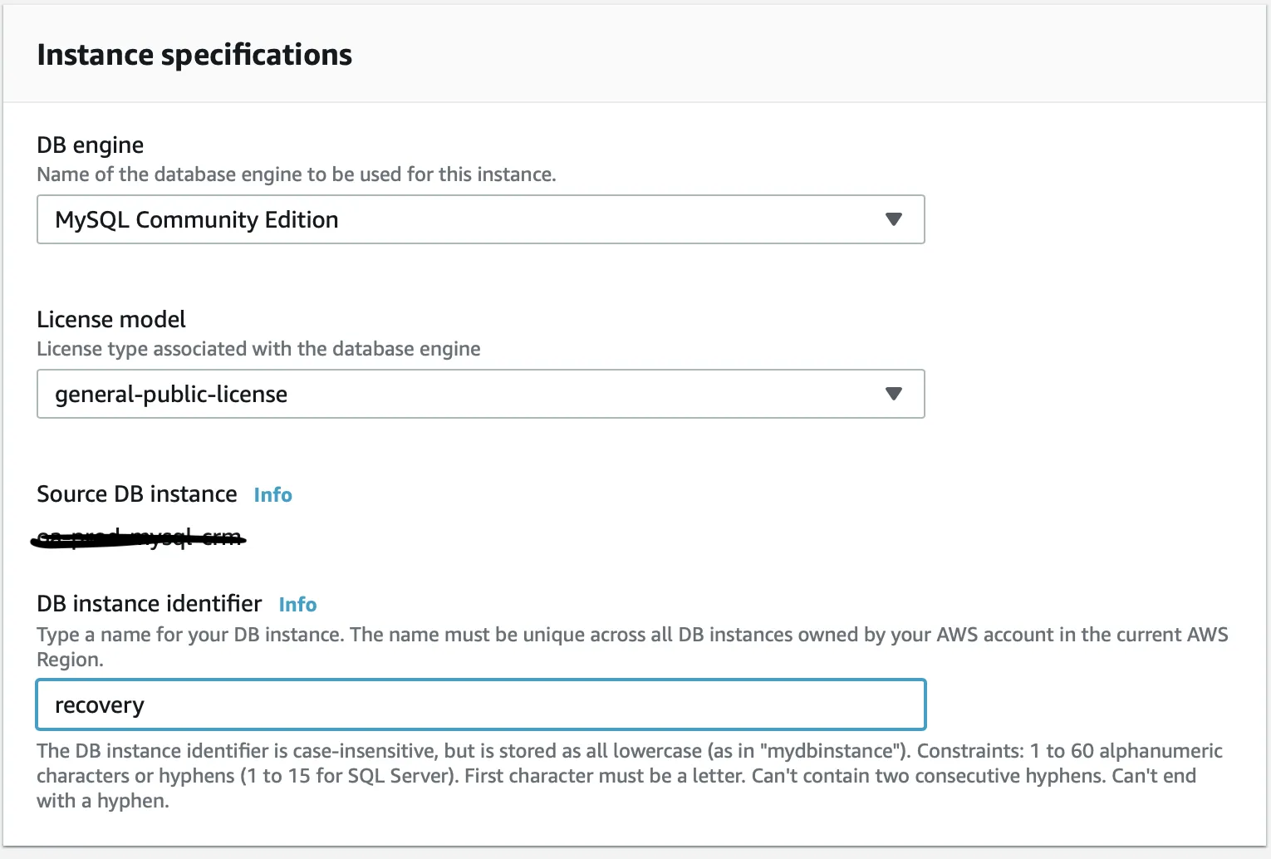Open the License model dropdown

click(480, 394)
